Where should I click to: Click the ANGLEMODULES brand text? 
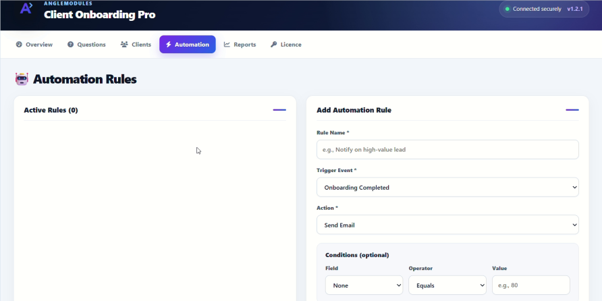pyautogui.click(x=68, y=3)
